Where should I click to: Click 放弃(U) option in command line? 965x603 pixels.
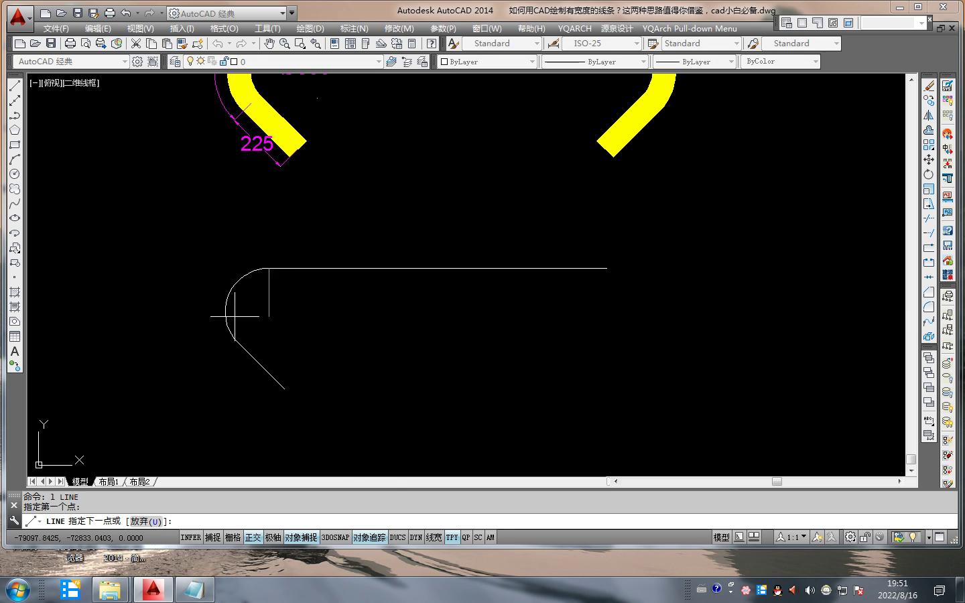click(146, 521)
